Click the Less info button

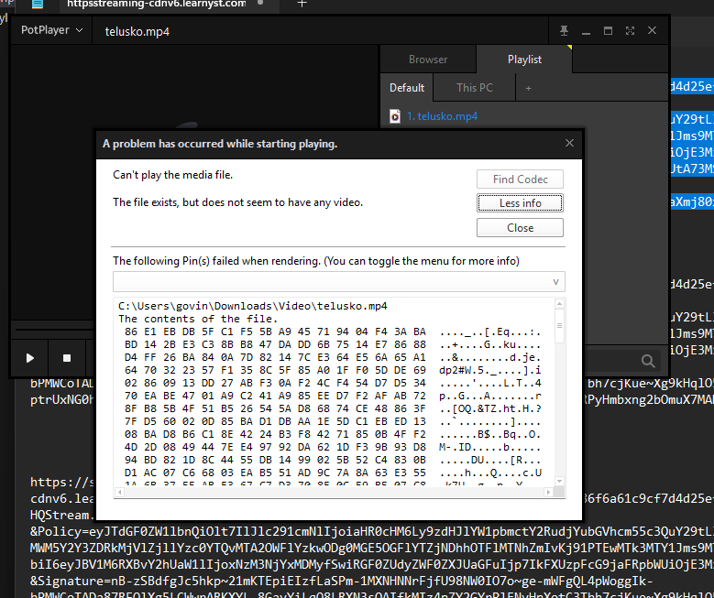(520, 203)
